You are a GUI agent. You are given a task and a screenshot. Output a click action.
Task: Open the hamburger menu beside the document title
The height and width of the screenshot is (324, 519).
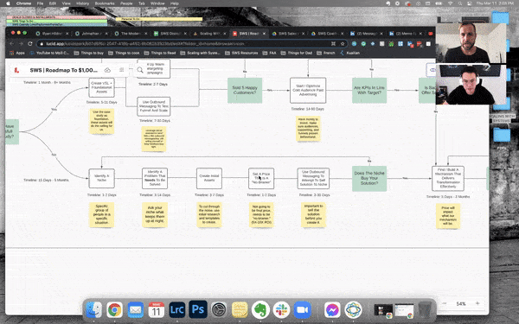(x=121, y=70)
